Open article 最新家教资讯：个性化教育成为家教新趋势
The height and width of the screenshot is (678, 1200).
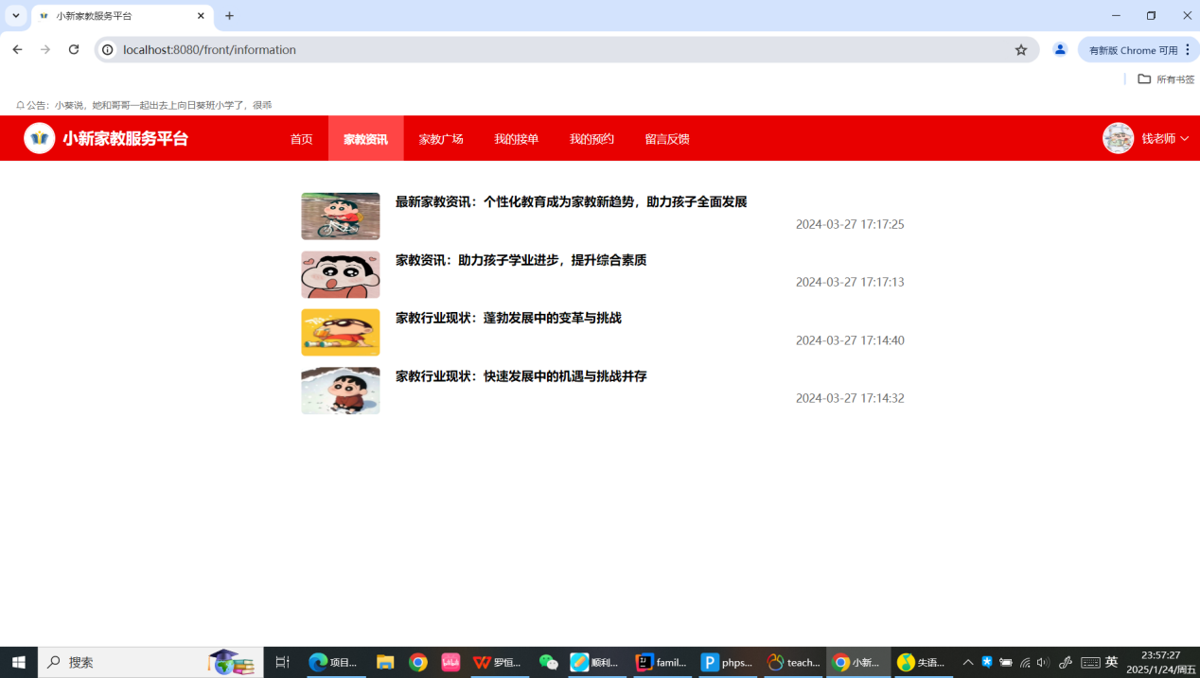(x=571, y=201)
